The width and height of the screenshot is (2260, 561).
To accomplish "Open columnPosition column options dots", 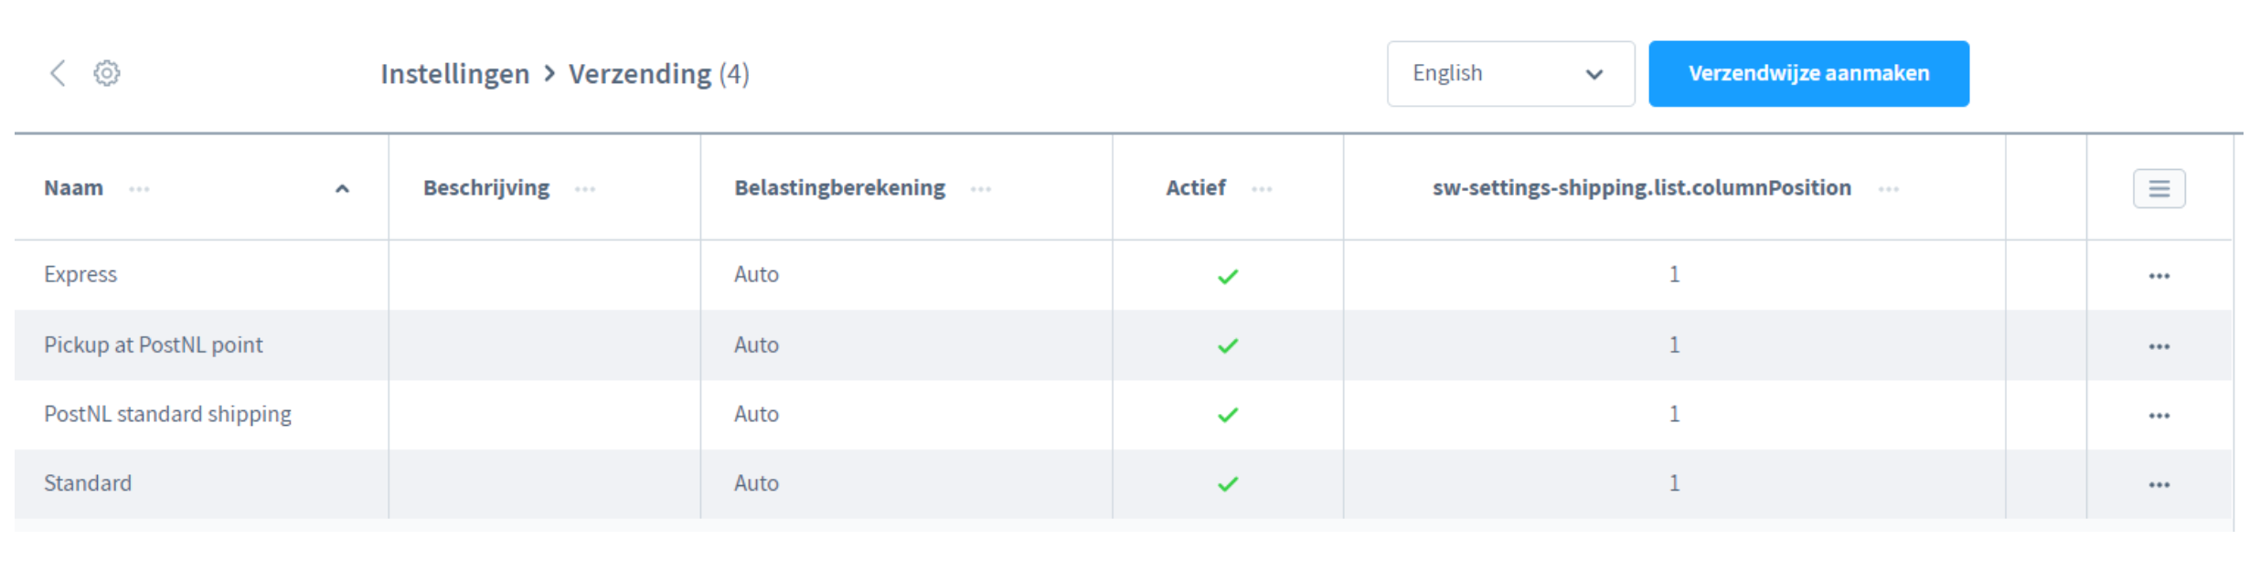I will [x=1889, y=189].
